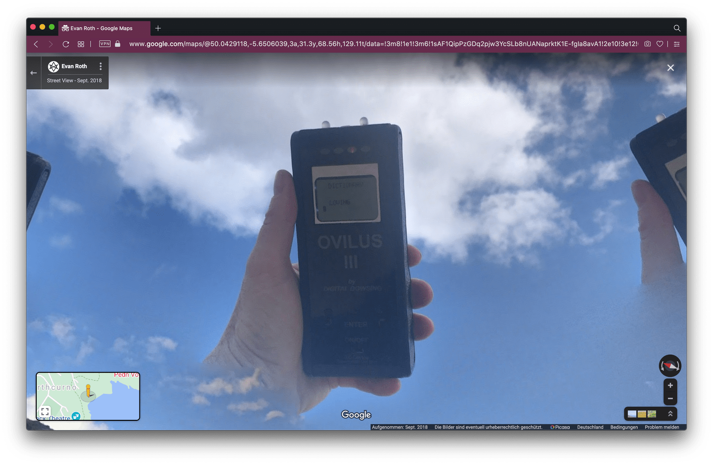Bookmark page with the heart icon
Screen dimensions: 713x465
click(660, 44)
